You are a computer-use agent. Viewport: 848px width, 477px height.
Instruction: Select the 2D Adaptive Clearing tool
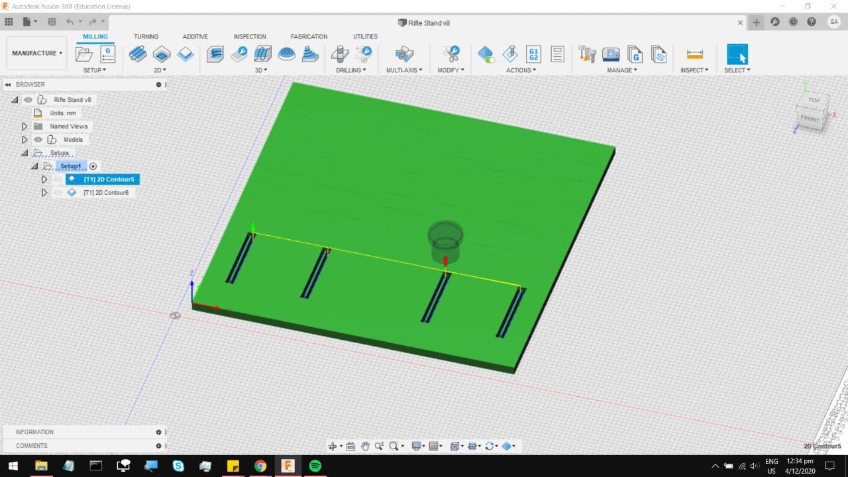click(x=138, y=54)
